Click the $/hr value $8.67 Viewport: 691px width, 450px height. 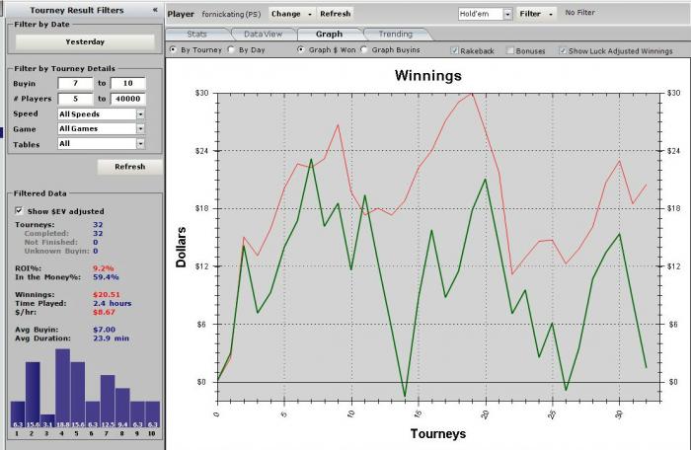coord(104,312)
